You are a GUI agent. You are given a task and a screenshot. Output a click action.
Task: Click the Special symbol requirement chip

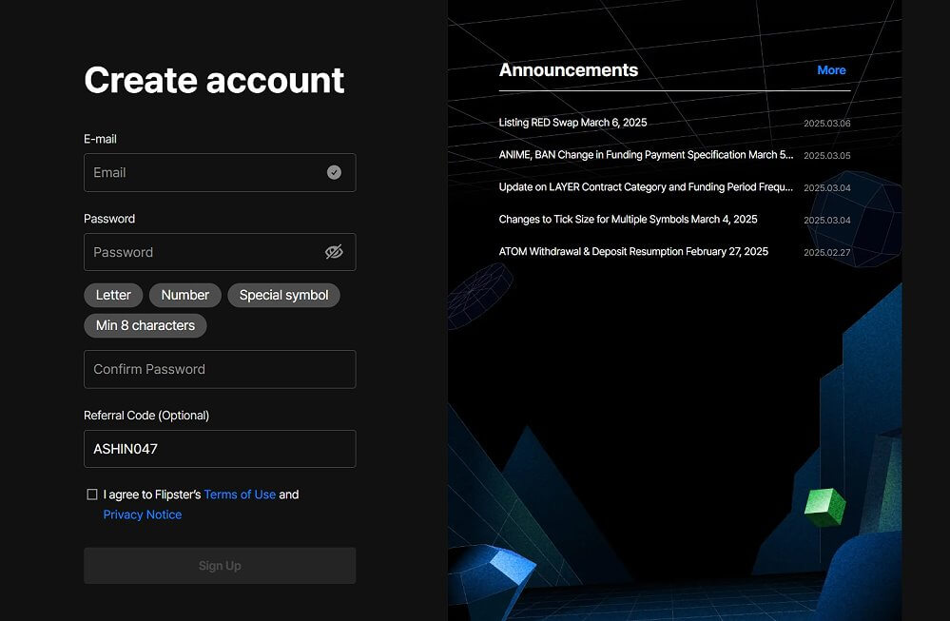tap(283, 295)
